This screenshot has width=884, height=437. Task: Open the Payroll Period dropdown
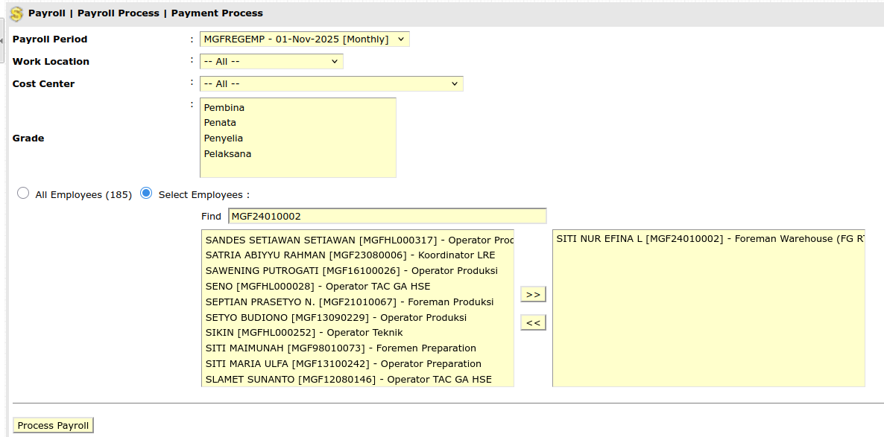tap(304, 39)
